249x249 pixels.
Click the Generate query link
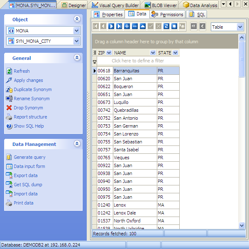29,157
